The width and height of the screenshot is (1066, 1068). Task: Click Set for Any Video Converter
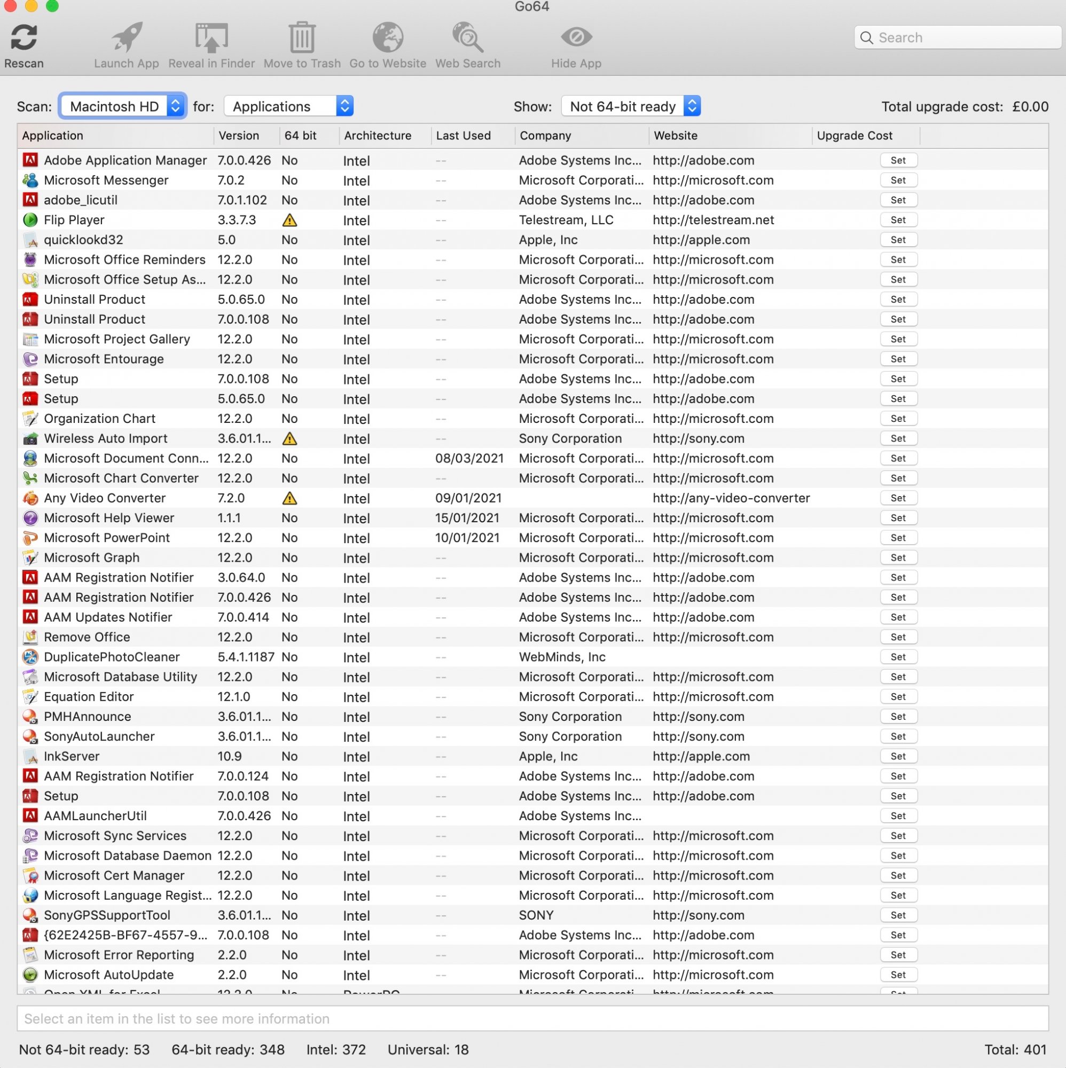click(898, 499)
